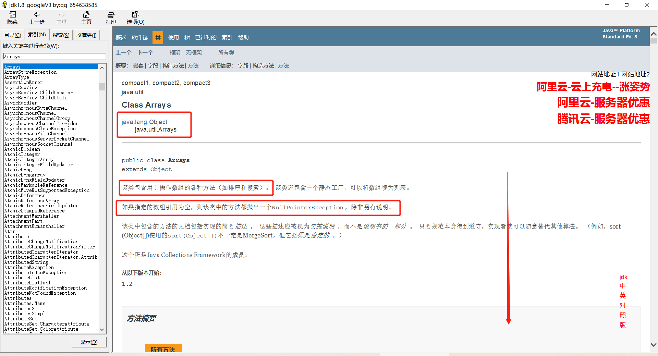Image resolution: width=658 pixels, height=356 pixels.
Task: Go back with the 上一步 toolbar icon
Action: point(37,17)
